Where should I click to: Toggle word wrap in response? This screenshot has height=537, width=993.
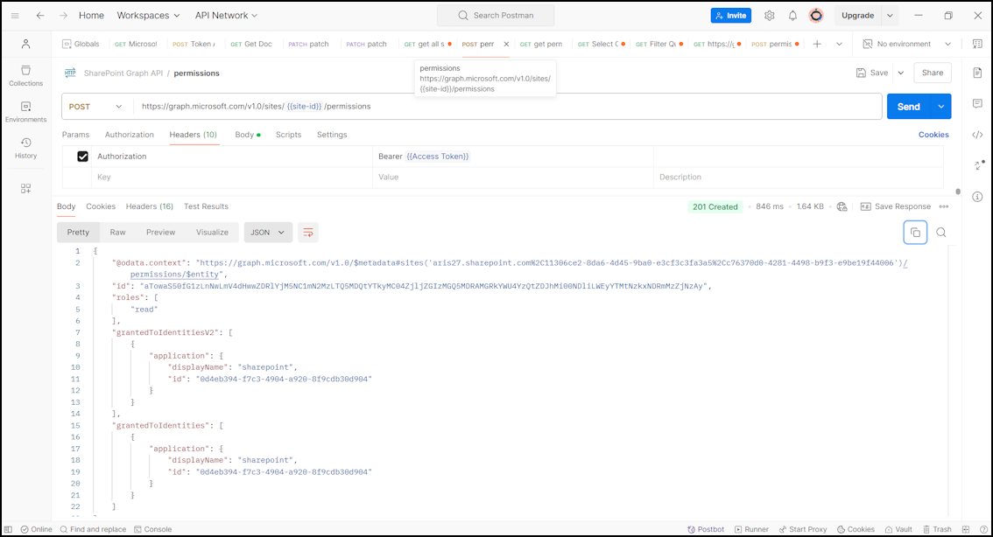coord(307,232)
